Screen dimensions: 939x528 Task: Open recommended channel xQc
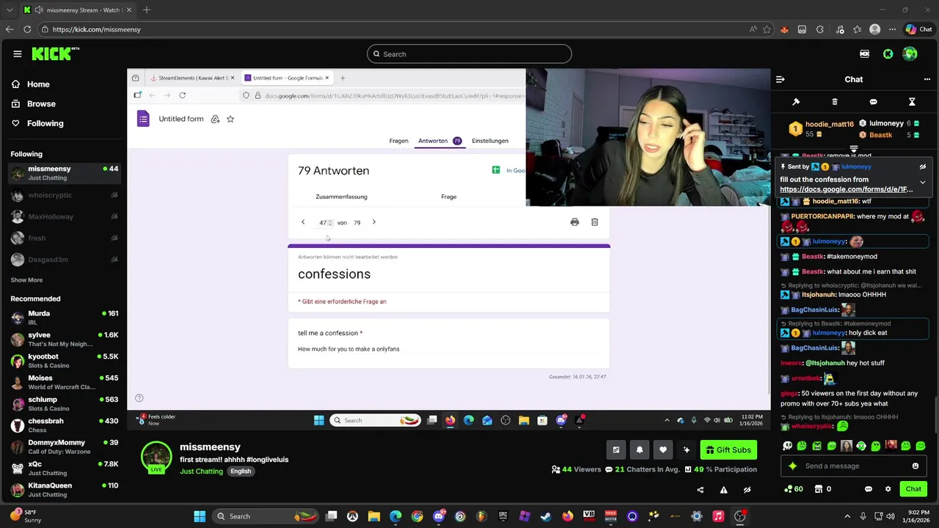click(65, 468)
